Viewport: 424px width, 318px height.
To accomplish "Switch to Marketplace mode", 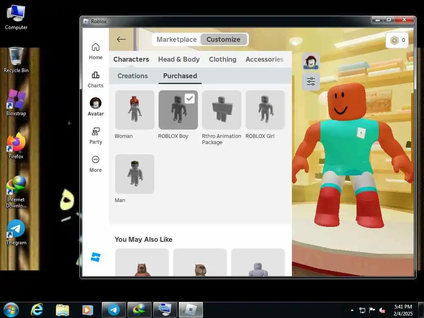I will coord(176,39).
